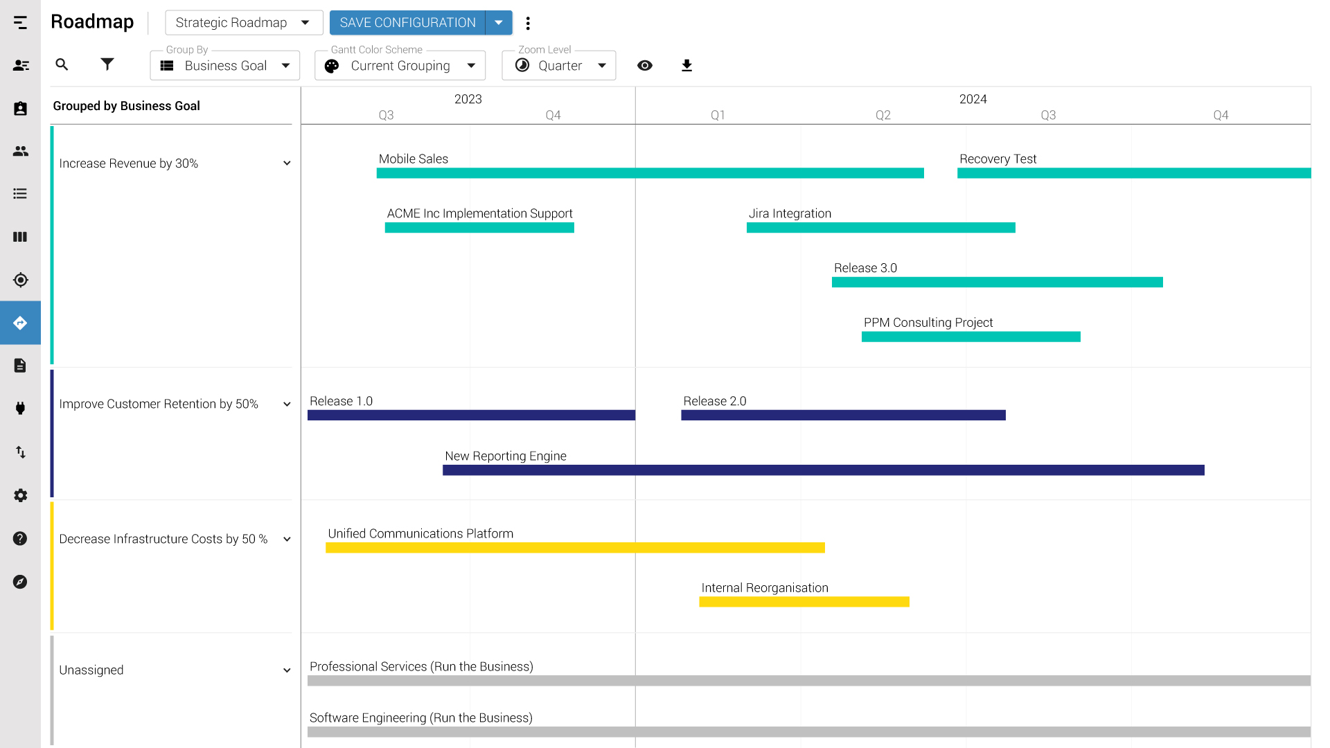Click the three-dot overflow menu
The width and height of the screenshot is (1330, 748).
(x=529, y=23)
